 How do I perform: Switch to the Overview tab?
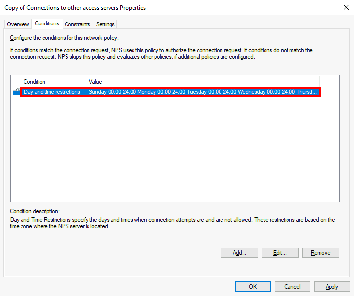(18, 24)
